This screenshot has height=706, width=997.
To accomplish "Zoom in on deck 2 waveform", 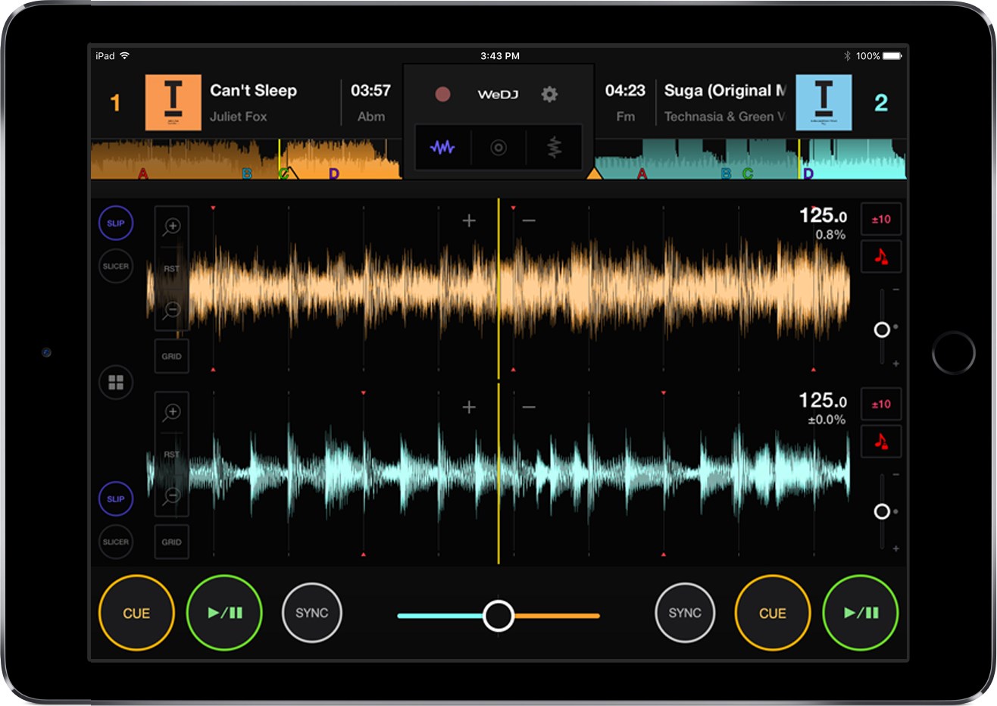I will click(172, 412).
